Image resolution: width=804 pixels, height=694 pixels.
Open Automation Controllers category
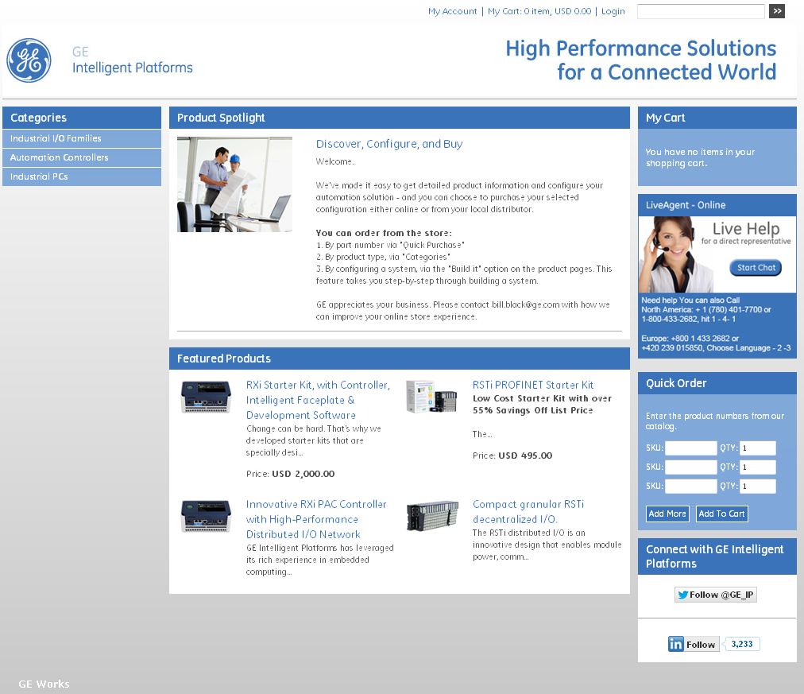tap(82, 157)
